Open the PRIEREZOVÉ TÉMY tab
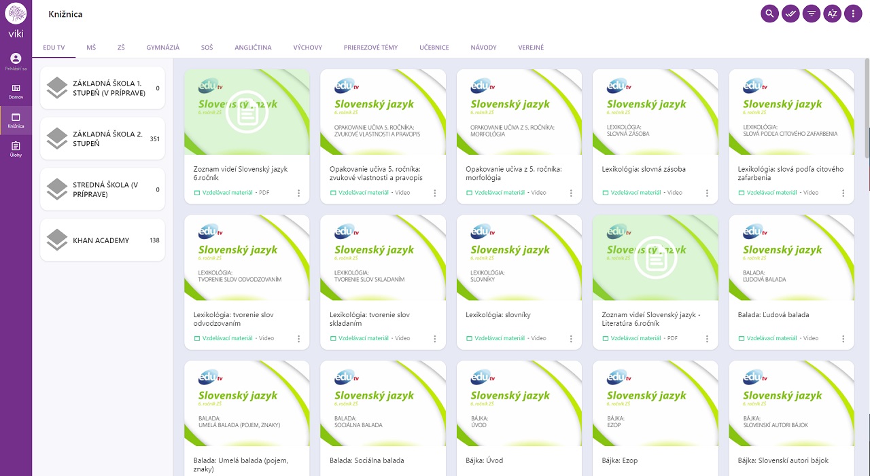Image resolution: width=870 pixels, height=476 pixels. coord(371,48)
